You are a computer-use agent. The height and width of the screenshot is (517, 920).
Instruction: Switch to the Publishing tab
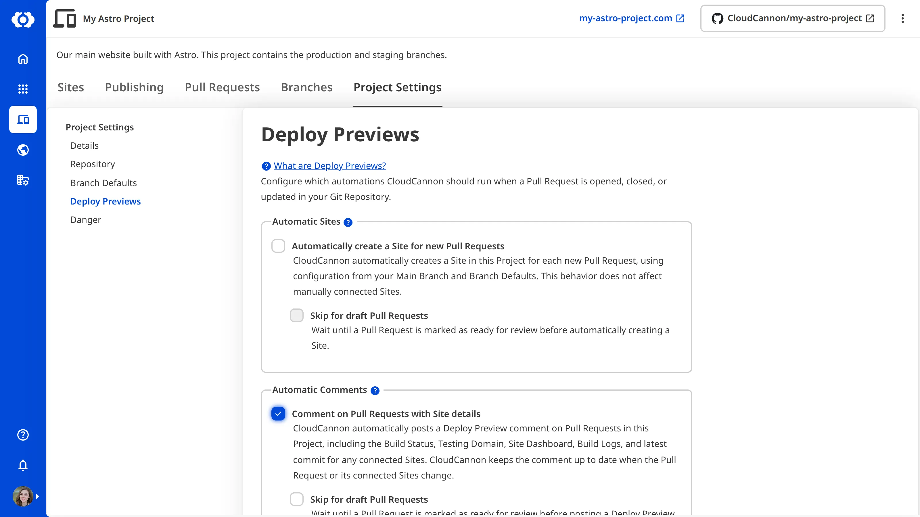pos(134,87)
